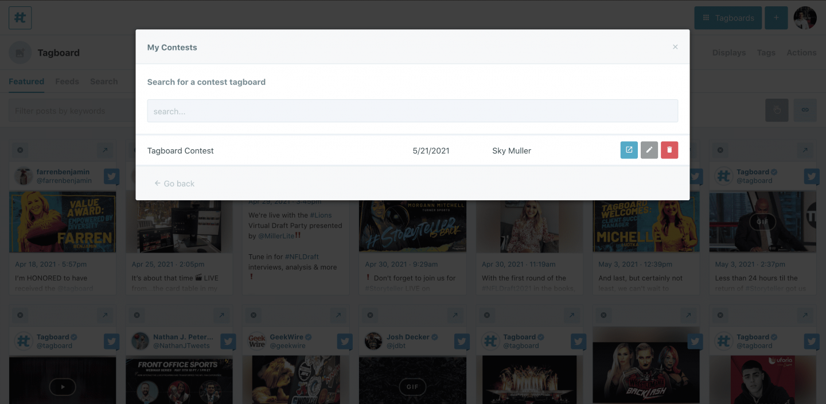The height and width of the screenshot is (404, 826).
Task: Switch to the Feeds tab
Action: click(x=67, y=81)
